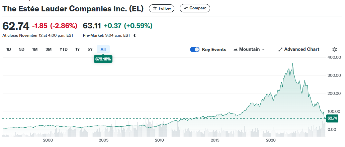The height and width of the screenshot is (147, 345).
Task: Select the All range tab
Action: (103, 49)
